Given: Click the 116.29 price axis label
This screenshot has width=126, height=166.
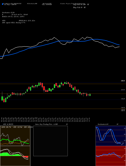Looking at the screenshot, I should click(x=123, y=99).
